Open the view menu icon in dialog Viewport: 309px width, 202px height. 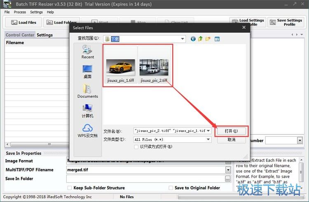tap(217, 39)
